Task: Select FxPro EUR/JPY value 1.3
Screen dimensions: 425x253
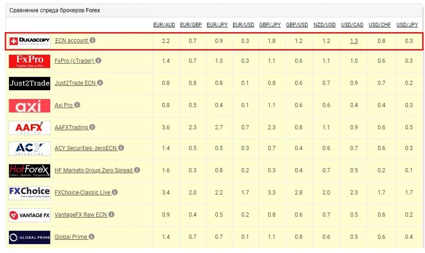Action: click(x=219, y=61)
